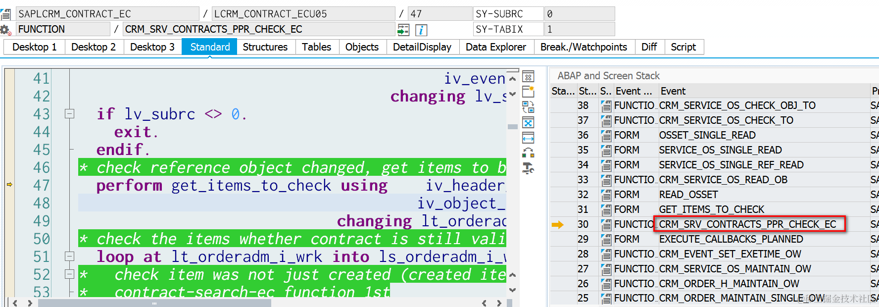
Task: Click right arrow next to left scroll arrow
Action: 30,303
